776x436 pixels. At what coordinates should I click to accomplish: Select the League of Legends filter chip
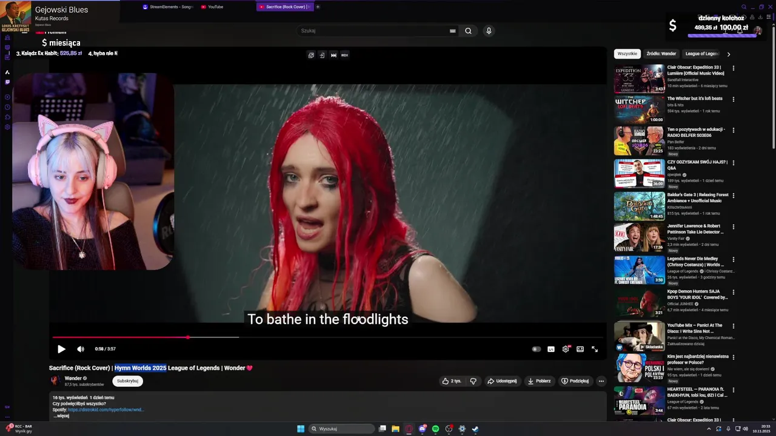click(x=702, y=54)
